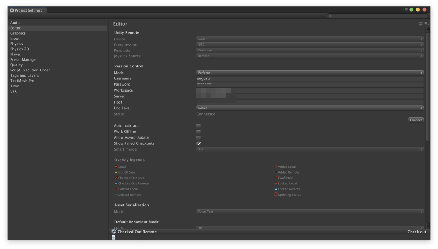Click the scrollbar down arrow
This screenshot has width=438, height=249.
click(x=428, y=226)
